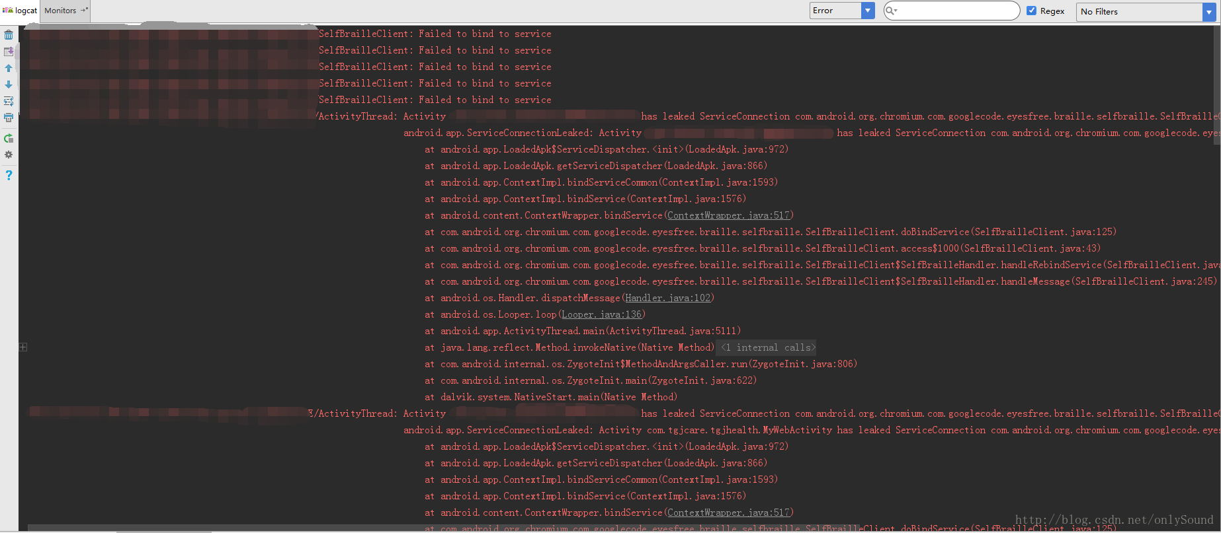
Task: Click the pin icon beside Monitors tab
Action: click(x=84, y=10)
